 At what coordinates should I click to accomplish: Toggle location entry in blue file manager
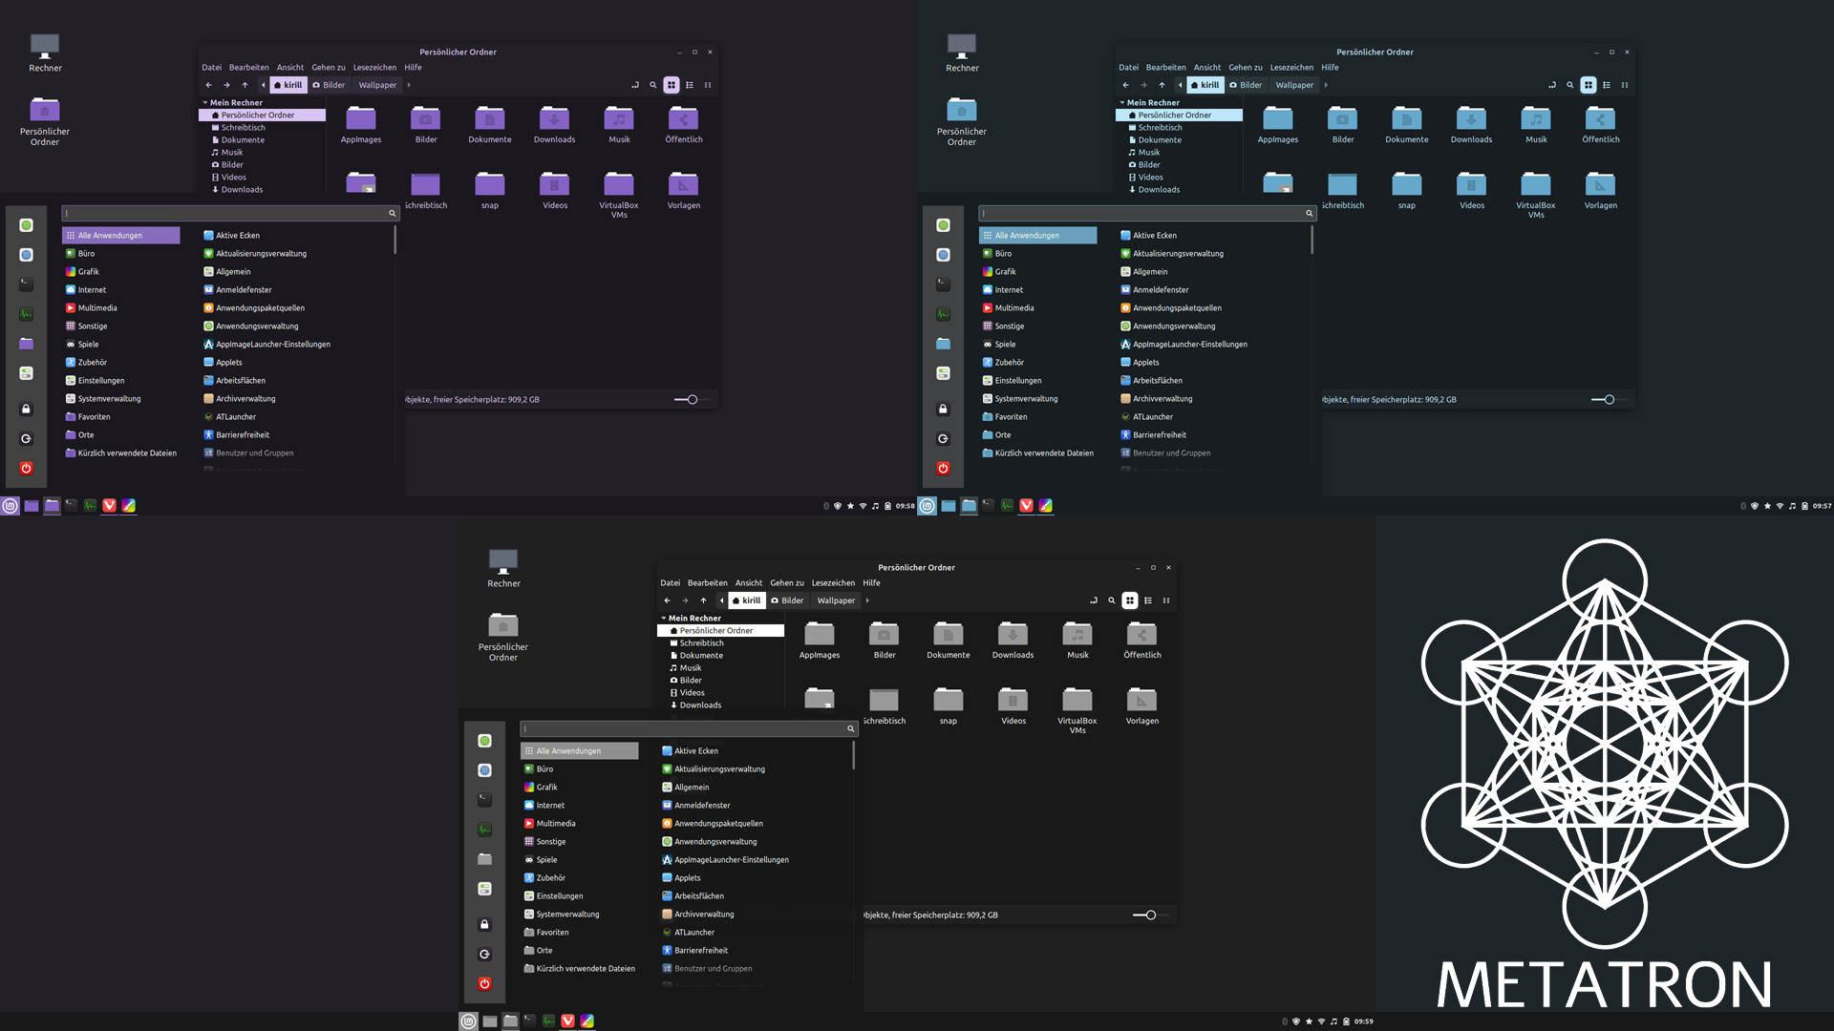(1552, 85)
